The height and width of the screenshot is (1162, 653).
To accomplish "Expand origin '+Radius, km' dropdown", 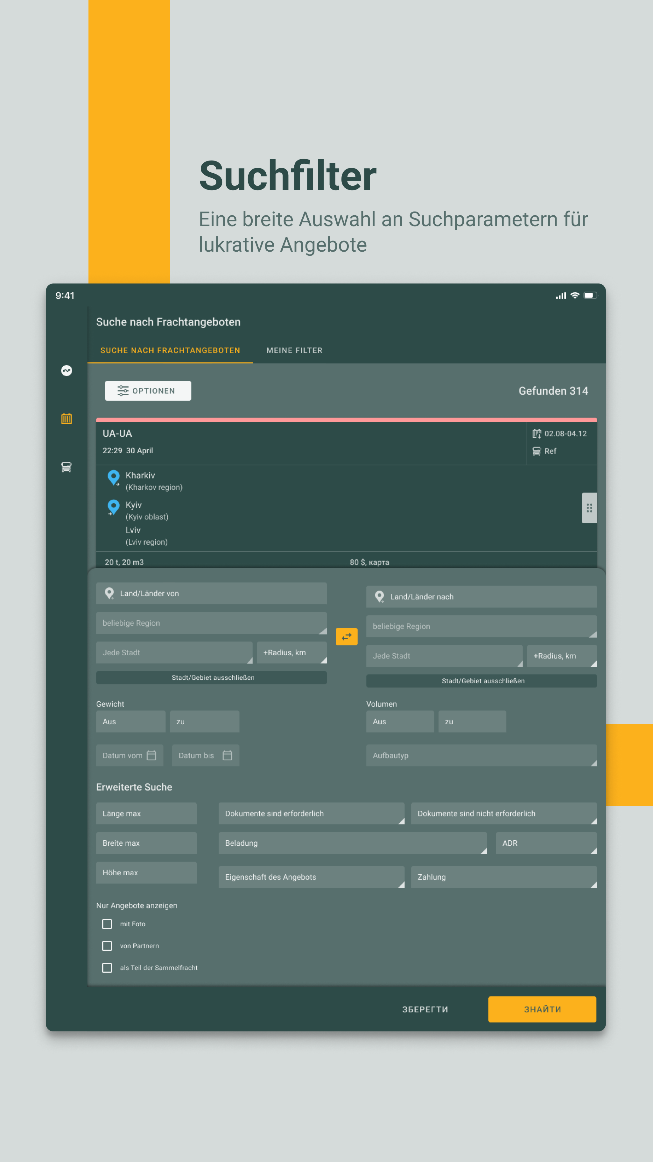I will pyautogui.click(x=291, y=652).
